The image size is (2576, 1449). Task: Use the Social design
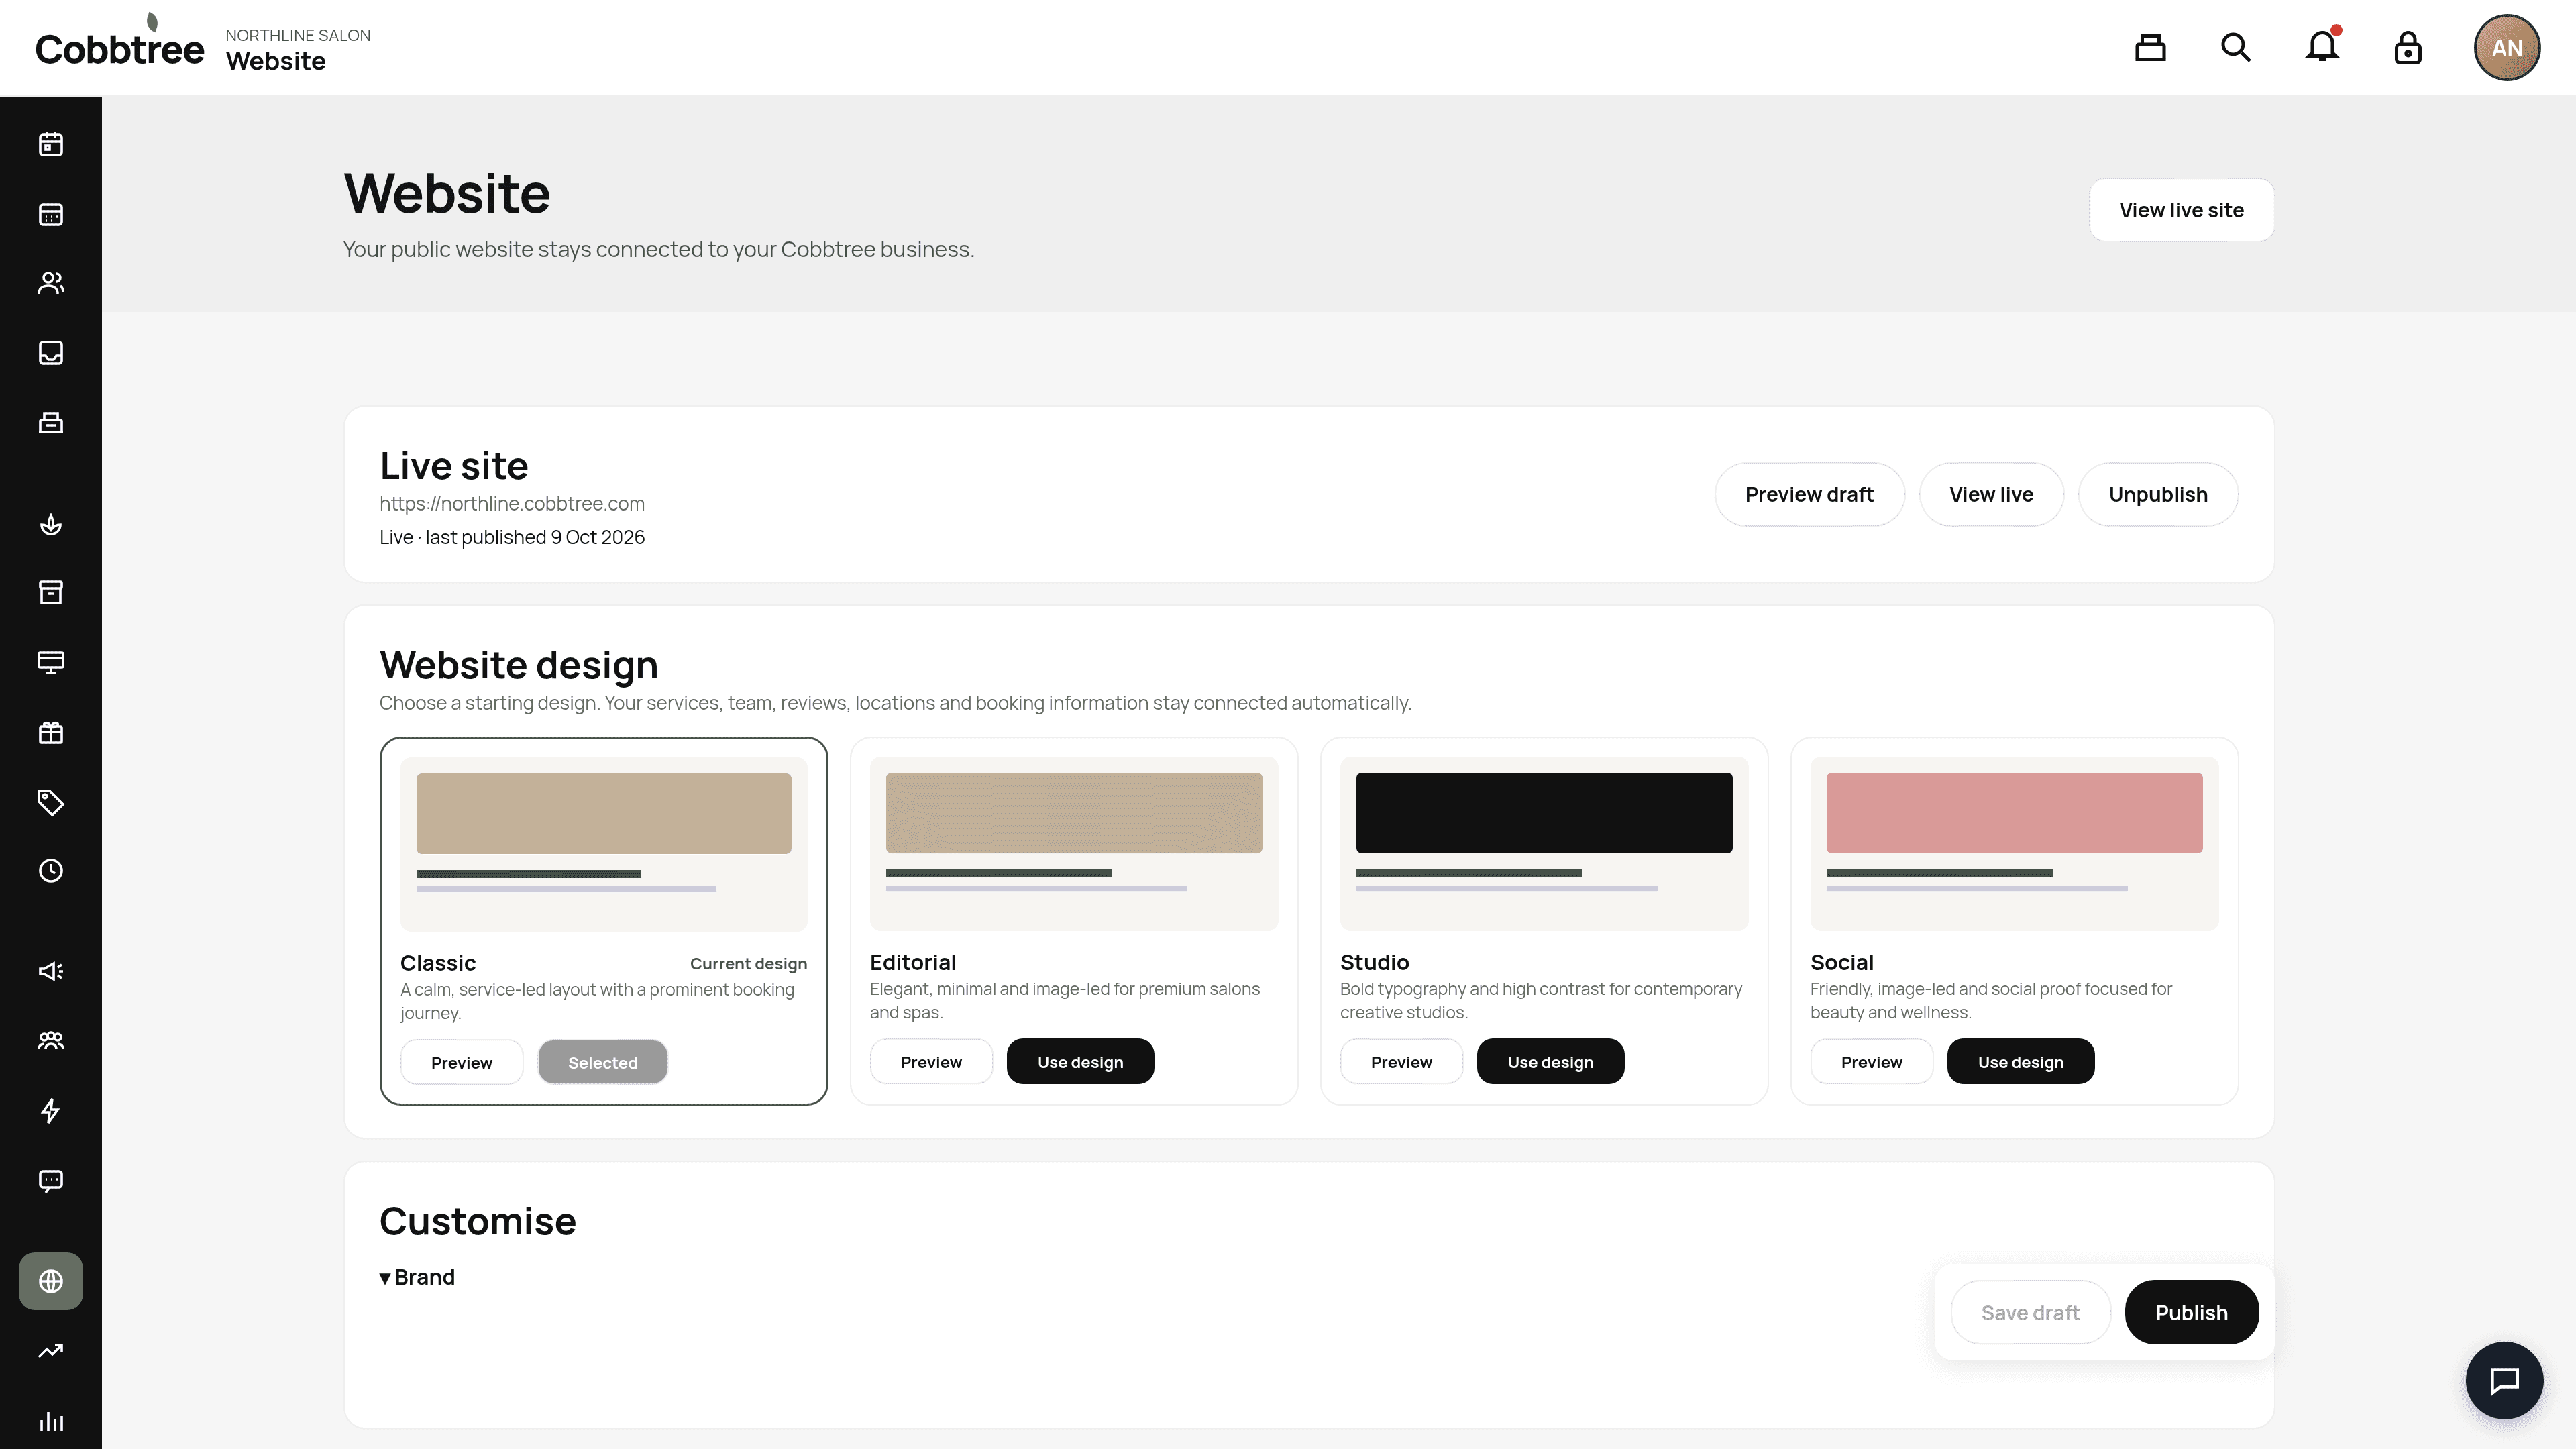(2020, 1061)
